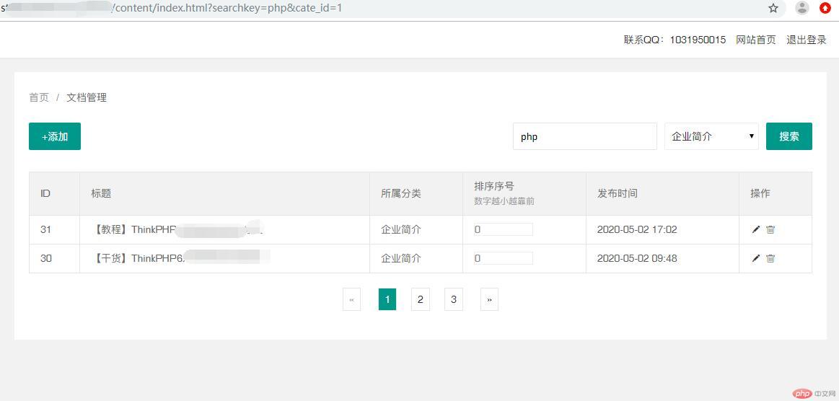Go to the next page with » arrow
Viewport: 839px width, 401px height.
pos(489,299)
